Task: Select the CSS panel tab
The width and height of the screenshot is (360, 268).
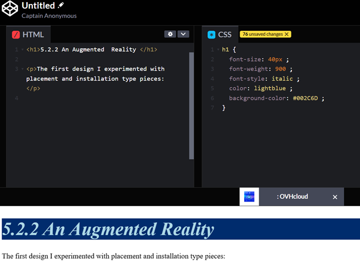Action: (x=220, y=35)
